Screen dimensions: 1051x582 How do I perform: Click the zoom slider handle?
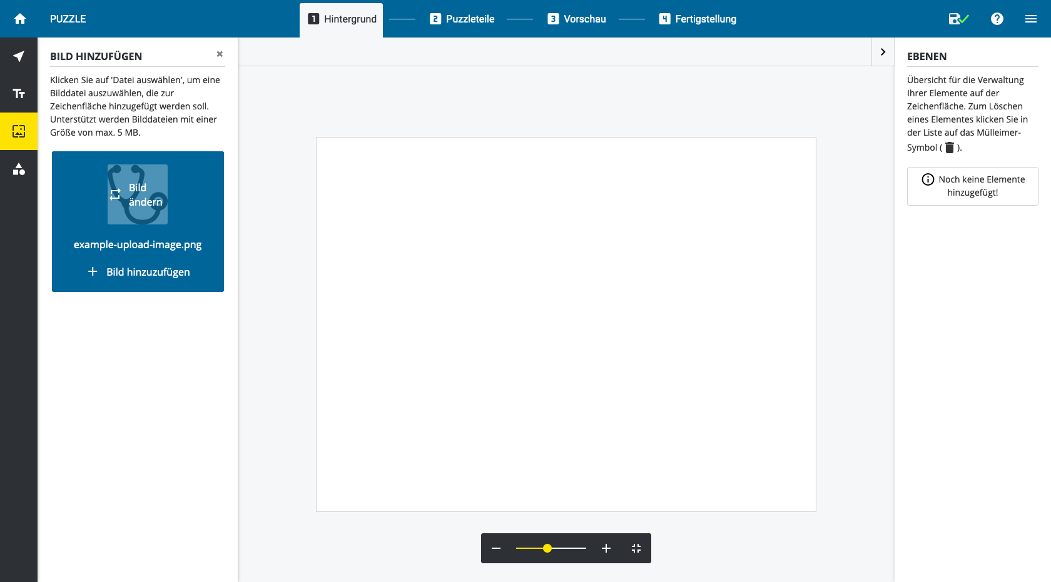coord(547,548)
